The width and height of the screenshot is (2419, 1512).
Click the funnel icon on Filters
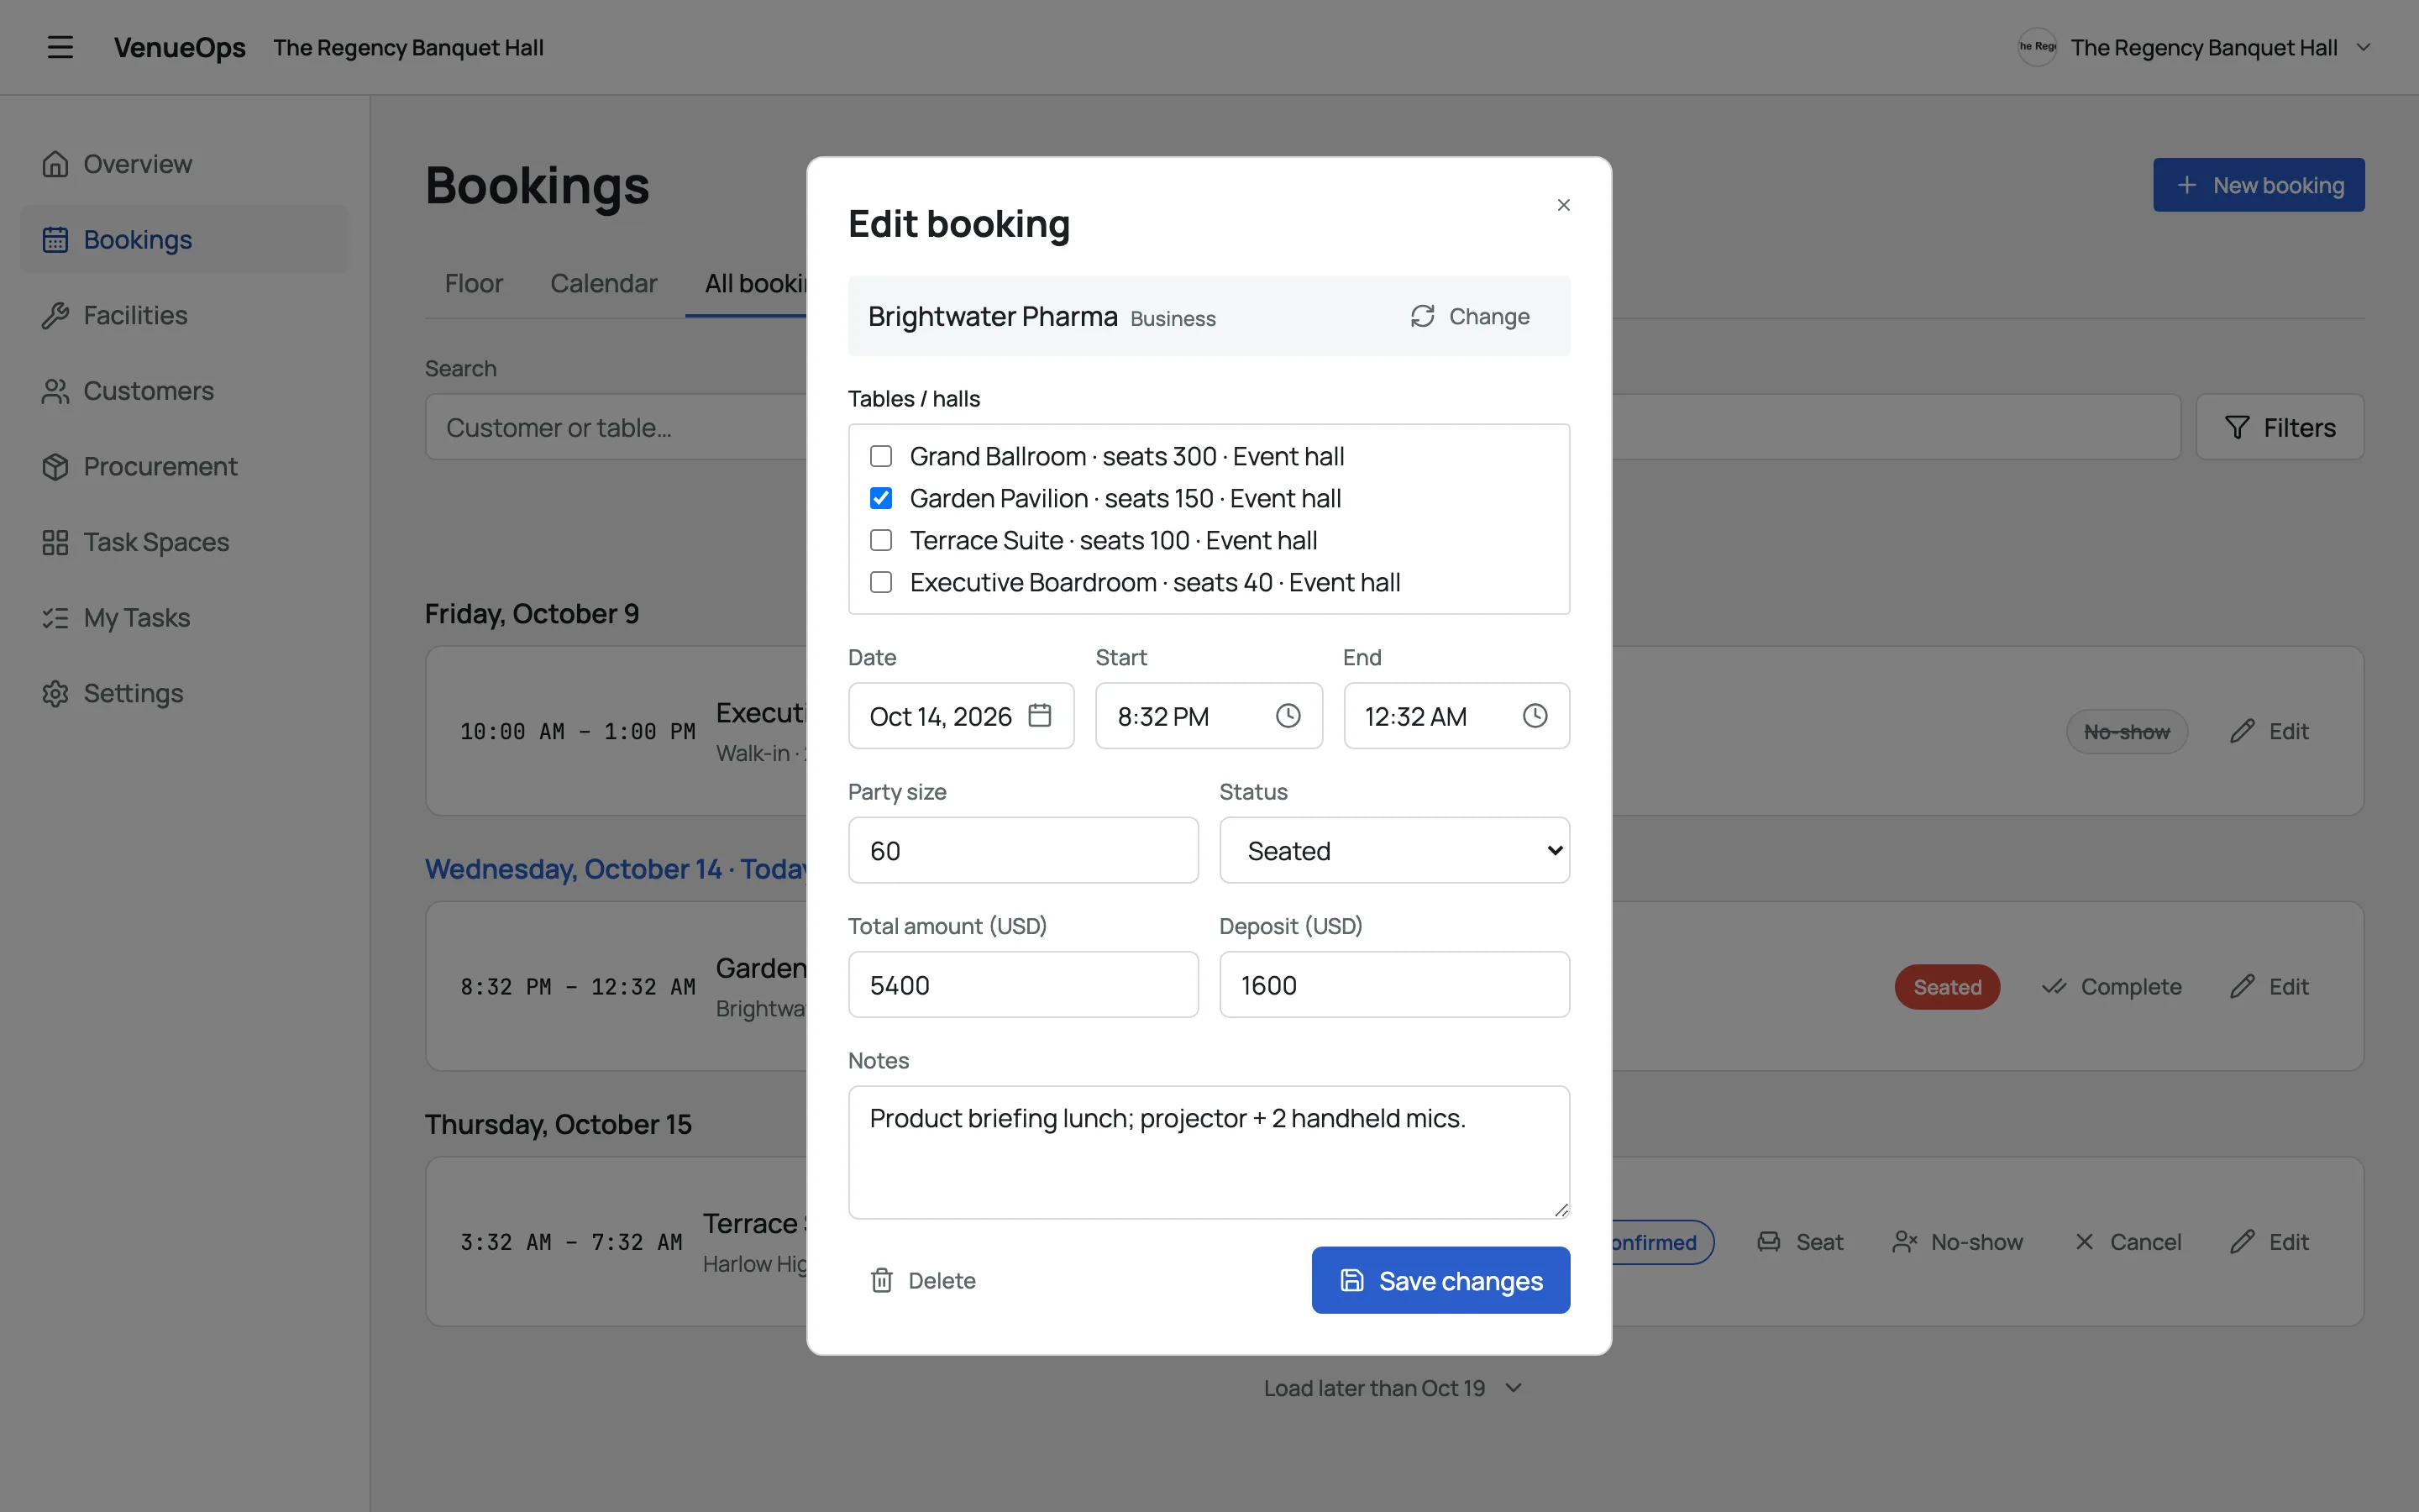[x=2237, y=427]
